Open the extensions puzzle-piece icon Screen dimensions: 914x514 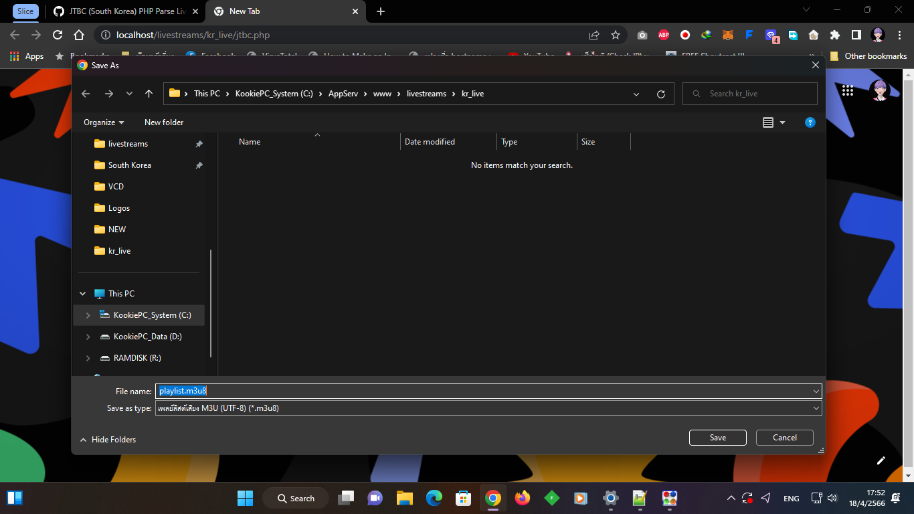pyautogui.click(x=835, y=35)
